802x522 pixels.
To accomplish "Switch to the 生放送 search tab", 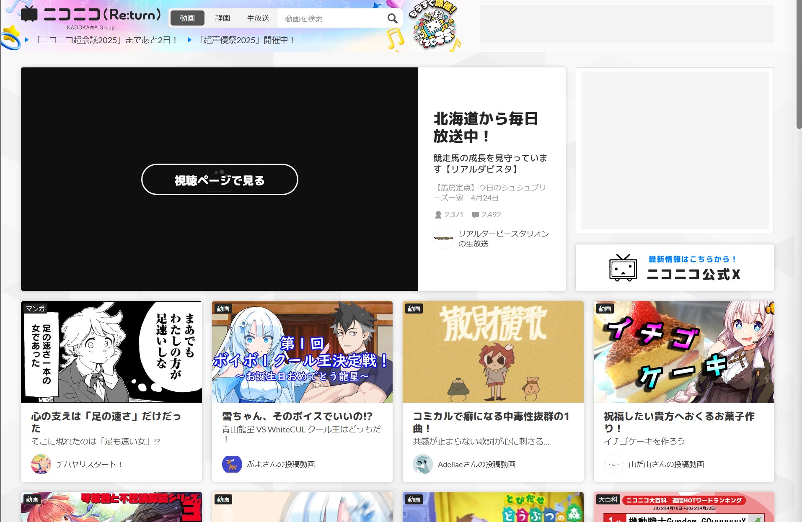I will pos(258,18).
